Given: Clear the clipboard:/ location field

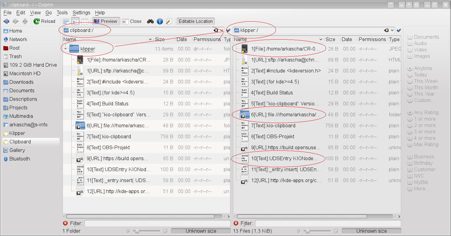Looking at the screenshot, I should (x=216, y=30).
